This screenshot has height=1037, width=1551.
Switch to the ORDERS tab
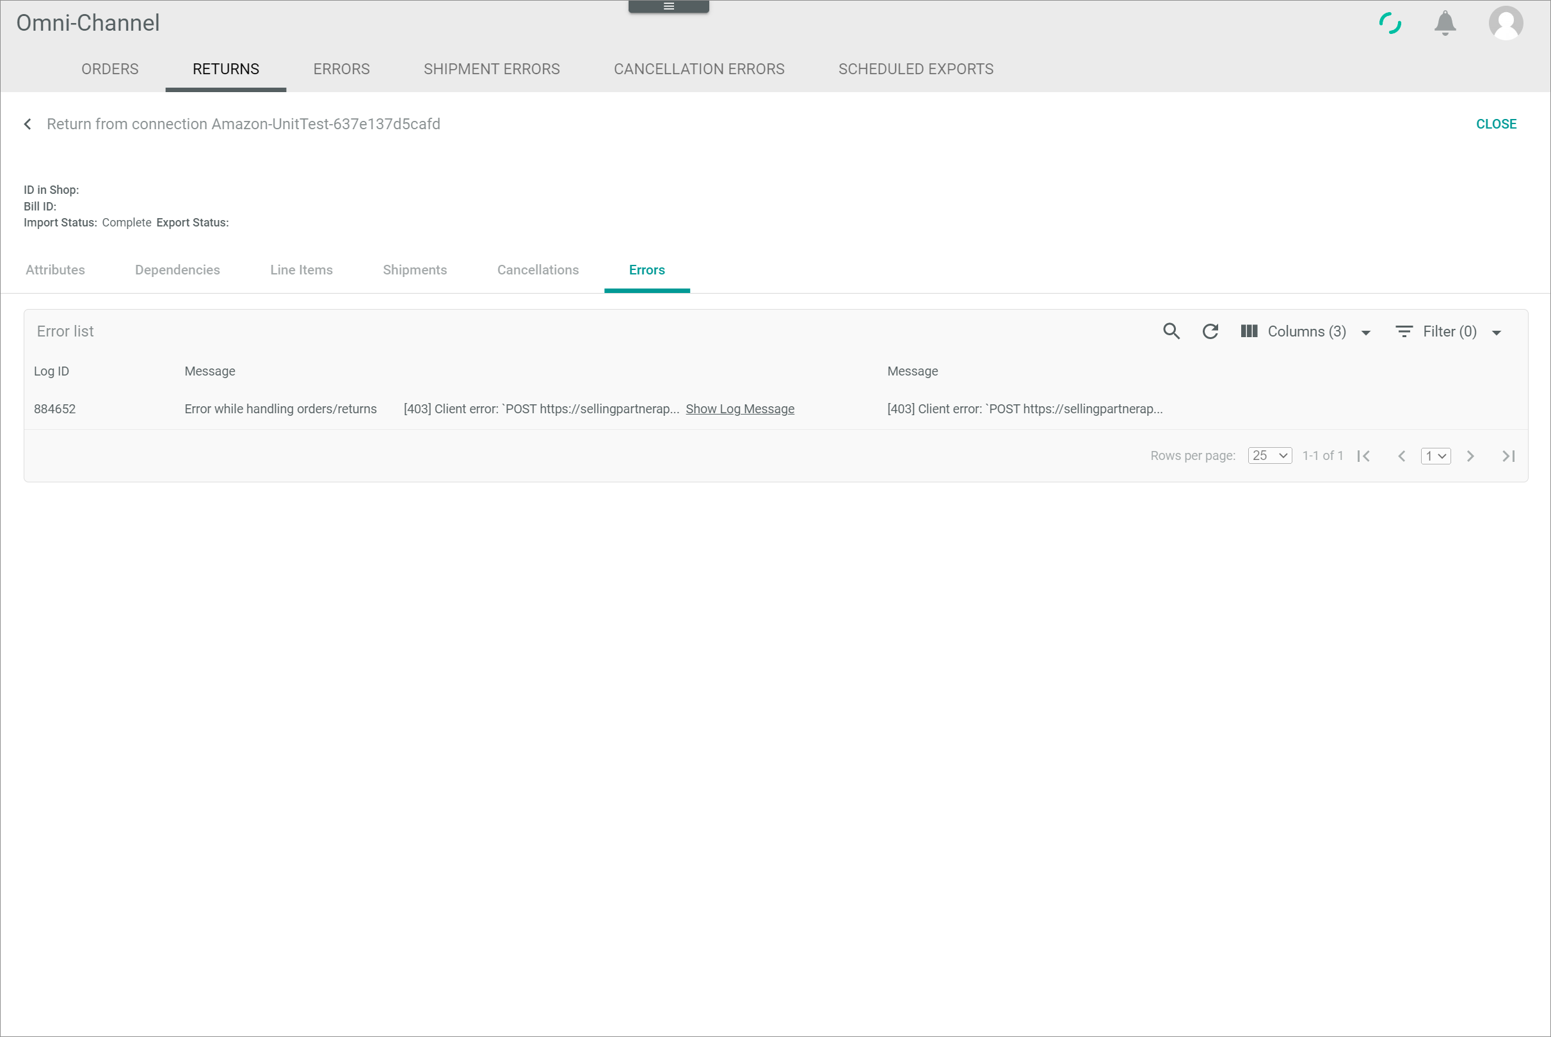pyautogui.click(x=110, y=69)
